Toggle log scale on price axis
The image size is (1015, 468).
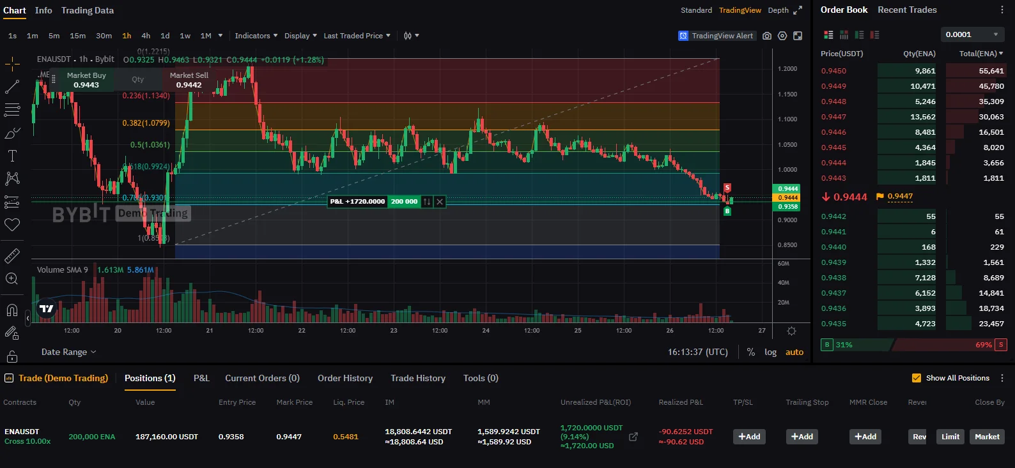click(x=771, y=352)
